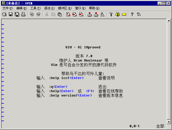Click the Help question mark icon
Image resolution: width=172 pixels, height=130 pixels.
(x=132, y=14)
